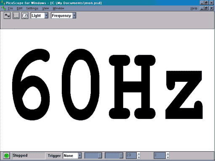Close the mon.psd document window
The width and height of the screenshot is (215, 161).
212,8
